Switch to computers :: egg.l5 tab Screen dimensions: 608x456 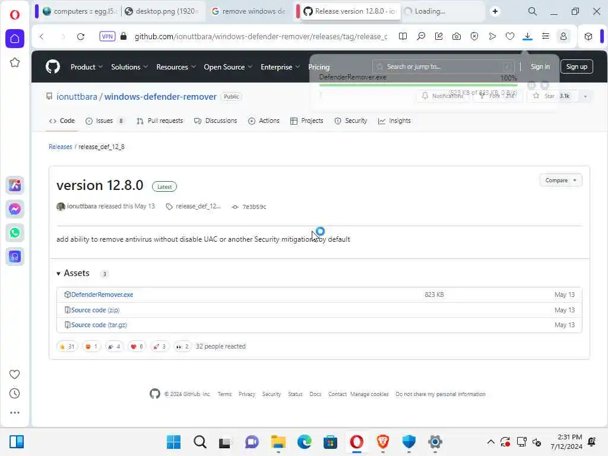coord(80,11)
